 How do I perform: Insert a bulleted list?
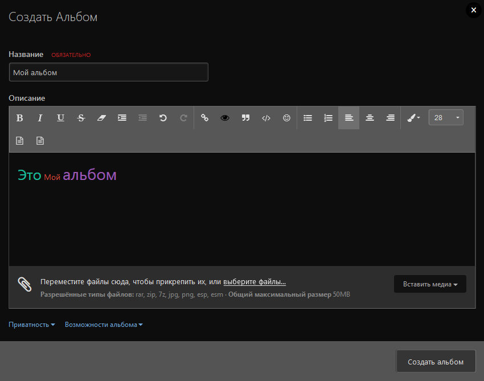pos(307,118)
